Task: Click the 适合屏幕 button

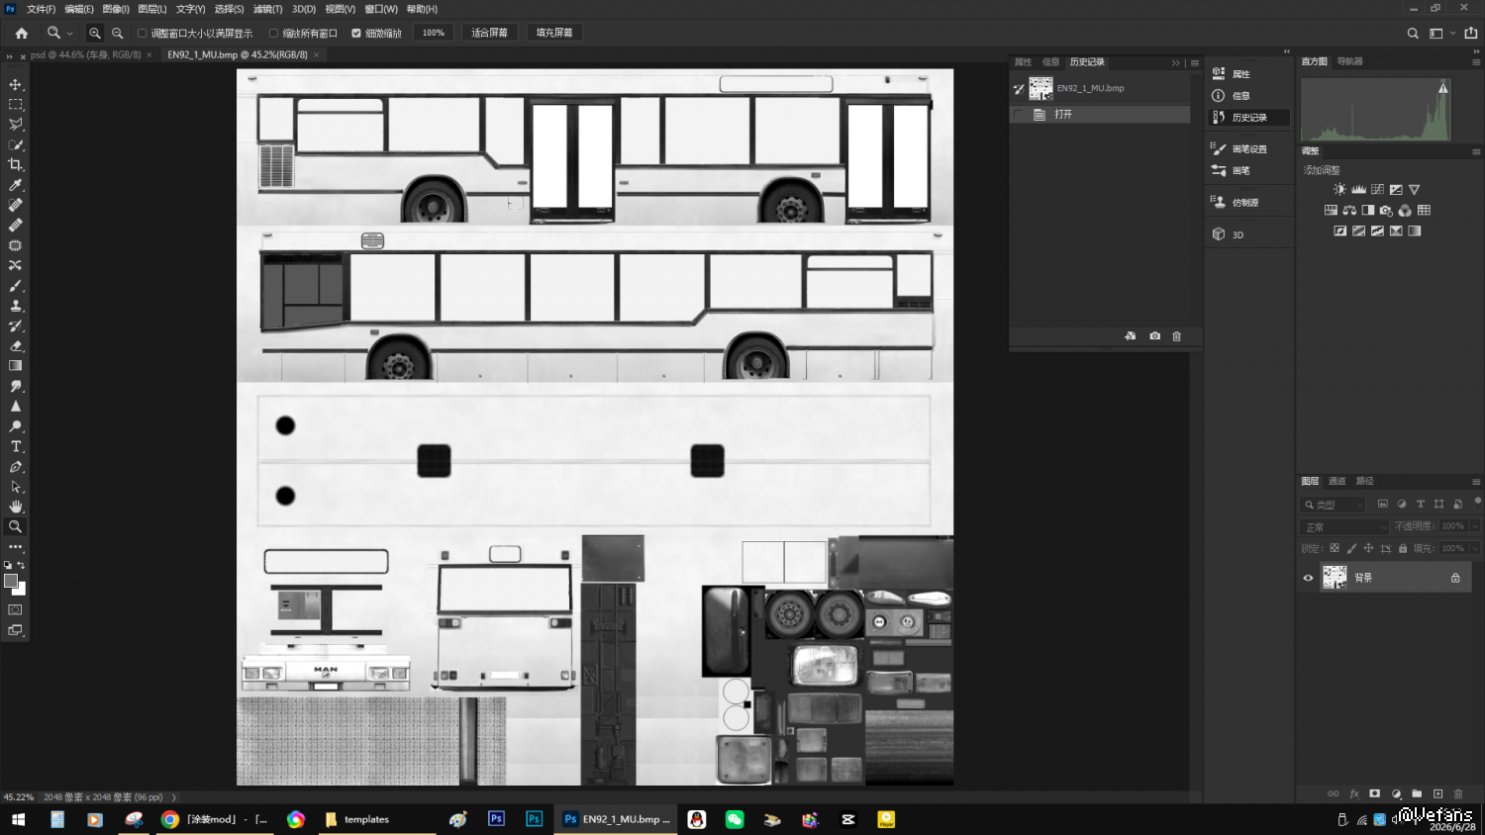Action: pyautogui.click(x=489, y=33)
